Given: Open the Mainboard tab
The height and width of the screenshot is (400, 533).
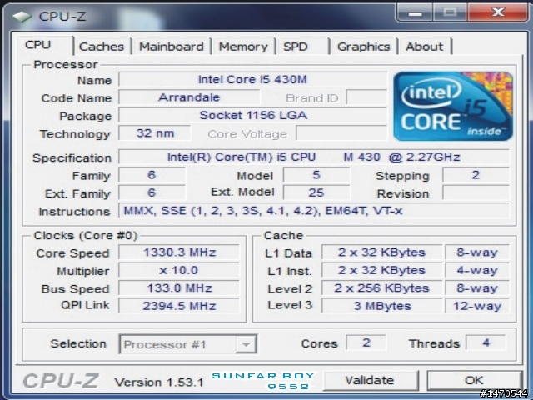Looking at the screenshot, I should tap(172, 47).
